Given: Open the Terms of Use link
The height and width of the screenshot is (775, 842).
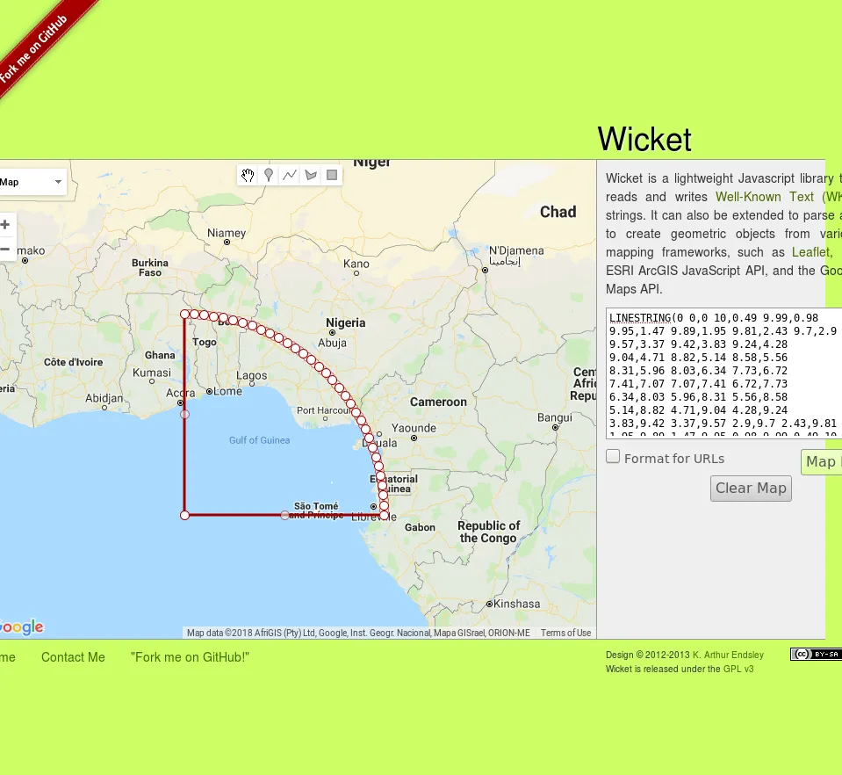Looking at the screenshot, I should (565, 634).
